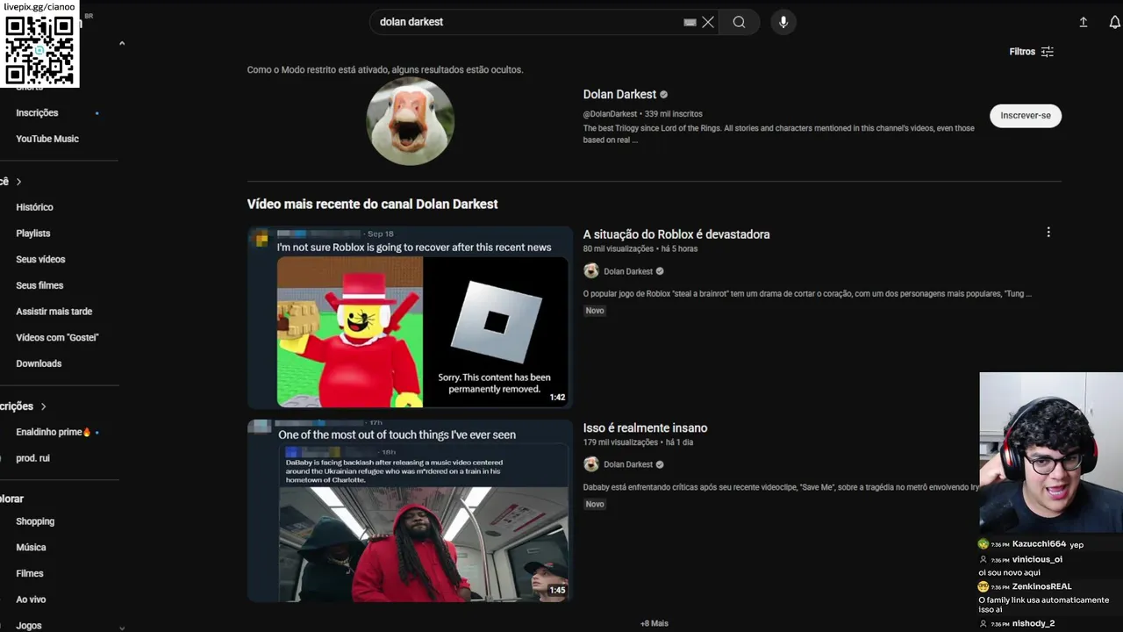Click the Filtros button label

pos(1022,52)
